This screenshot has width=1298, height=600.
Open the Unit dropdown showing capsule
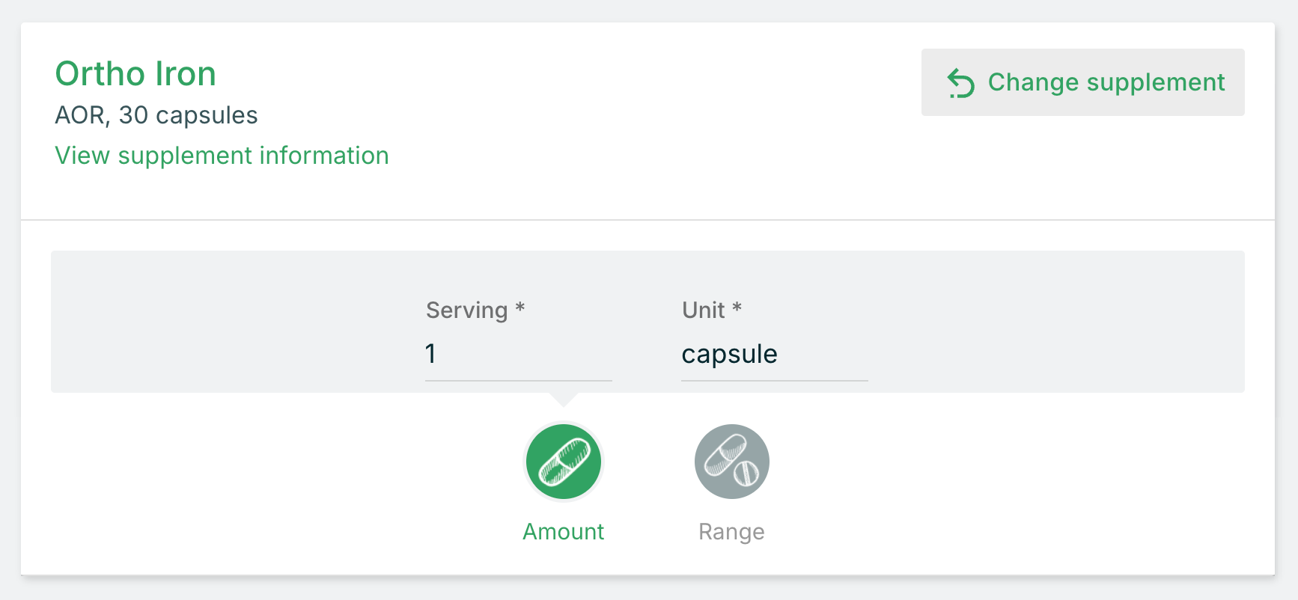(775, 353)
